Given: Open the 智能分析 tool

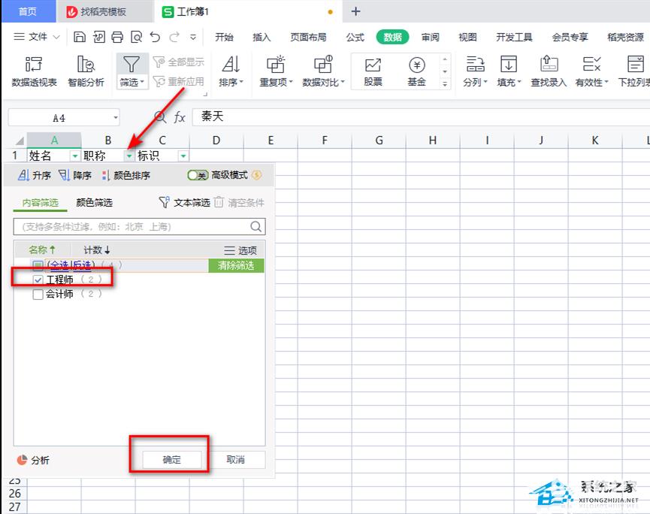Looking at the screenshot, I should click(x=86, y=71).
